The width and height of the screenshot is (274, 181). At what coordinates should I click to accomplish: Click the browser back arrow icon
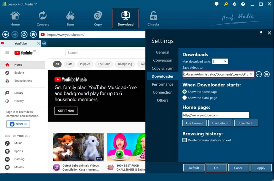coord(5,34)
